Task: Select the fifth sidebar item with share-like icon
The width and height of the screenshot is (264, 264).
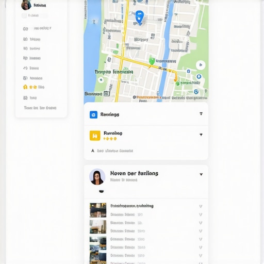Action: pyautogui.click(x=31, y=68)
